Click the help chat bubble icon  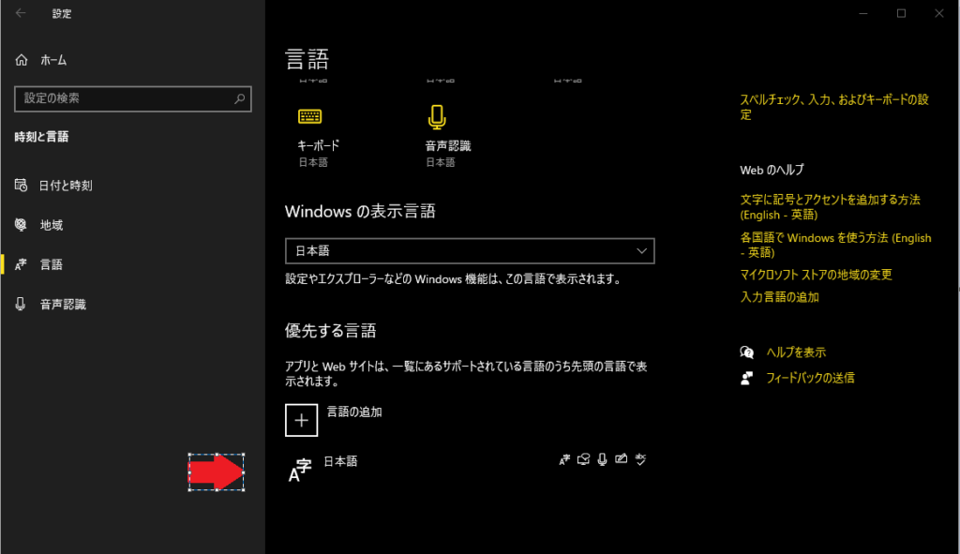pyautogui.click(x=746, y=352)
